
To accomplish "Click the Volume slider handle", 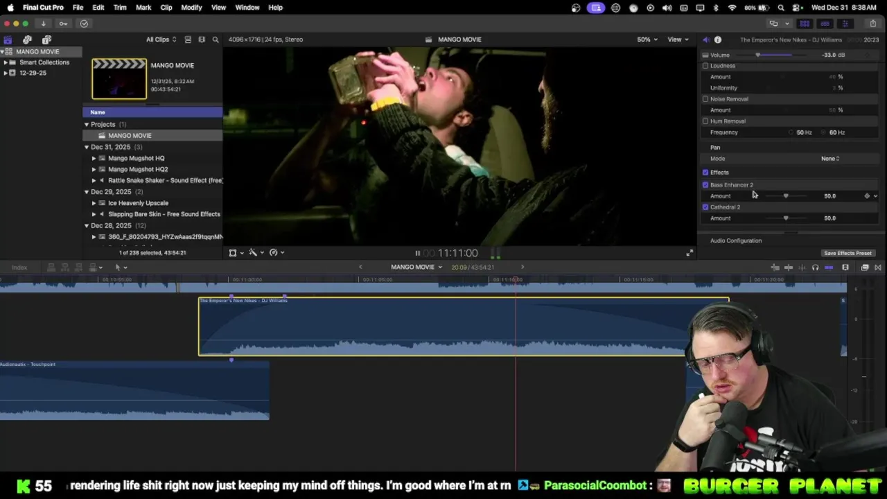I will [x=757, y=55].
